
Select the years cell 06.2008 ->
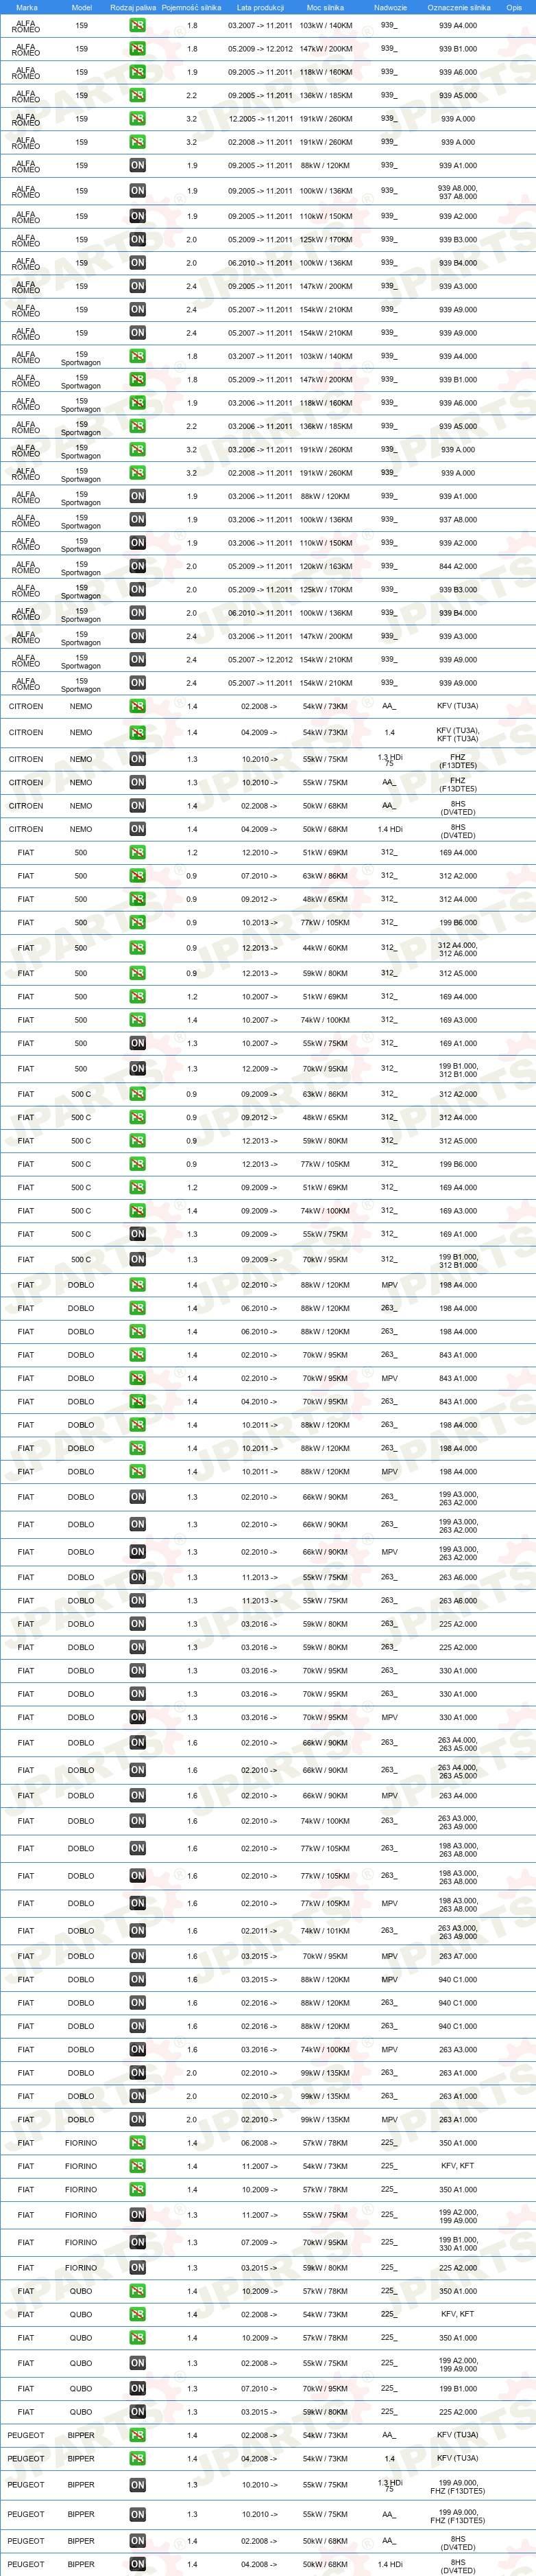260,2143
